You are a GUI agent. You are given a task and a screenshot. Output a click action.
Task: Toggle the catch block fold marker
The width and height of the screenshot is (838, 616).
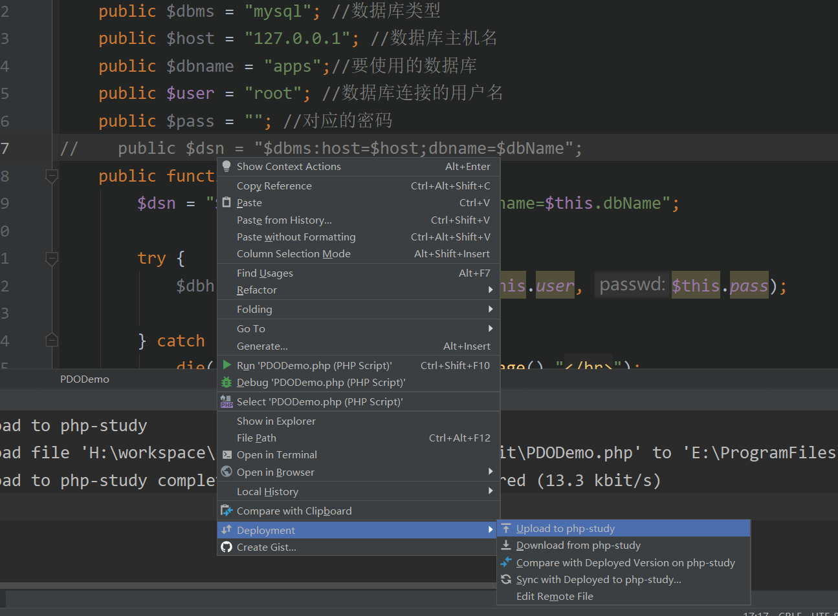coord(52,340)
